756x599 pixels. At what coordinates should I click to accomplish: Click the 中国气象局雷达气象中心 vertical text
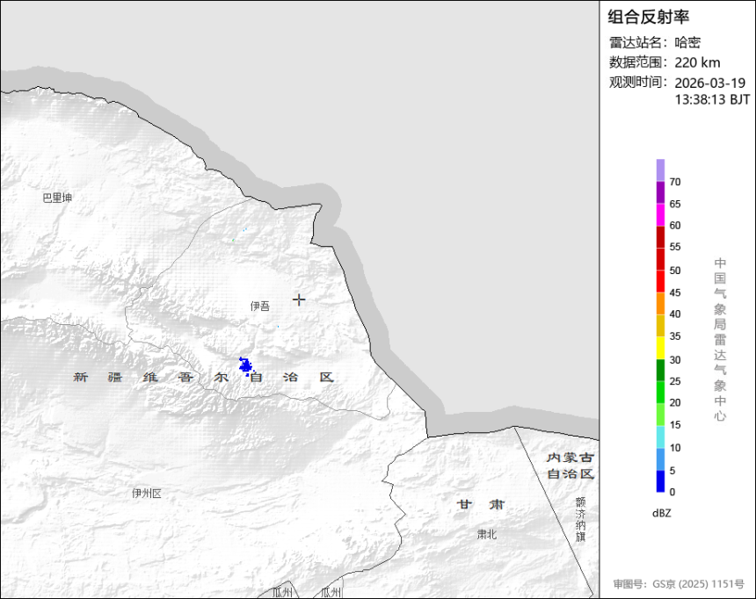pyautogui.click(x=720, y=339)
